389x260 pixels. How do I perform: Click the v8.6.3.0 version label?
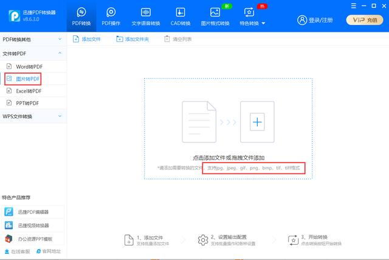31,19
